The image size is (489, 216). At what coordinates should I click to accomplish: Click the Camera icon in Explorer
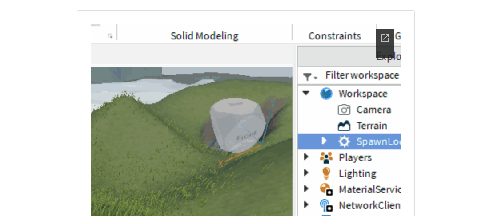point(344,110)
